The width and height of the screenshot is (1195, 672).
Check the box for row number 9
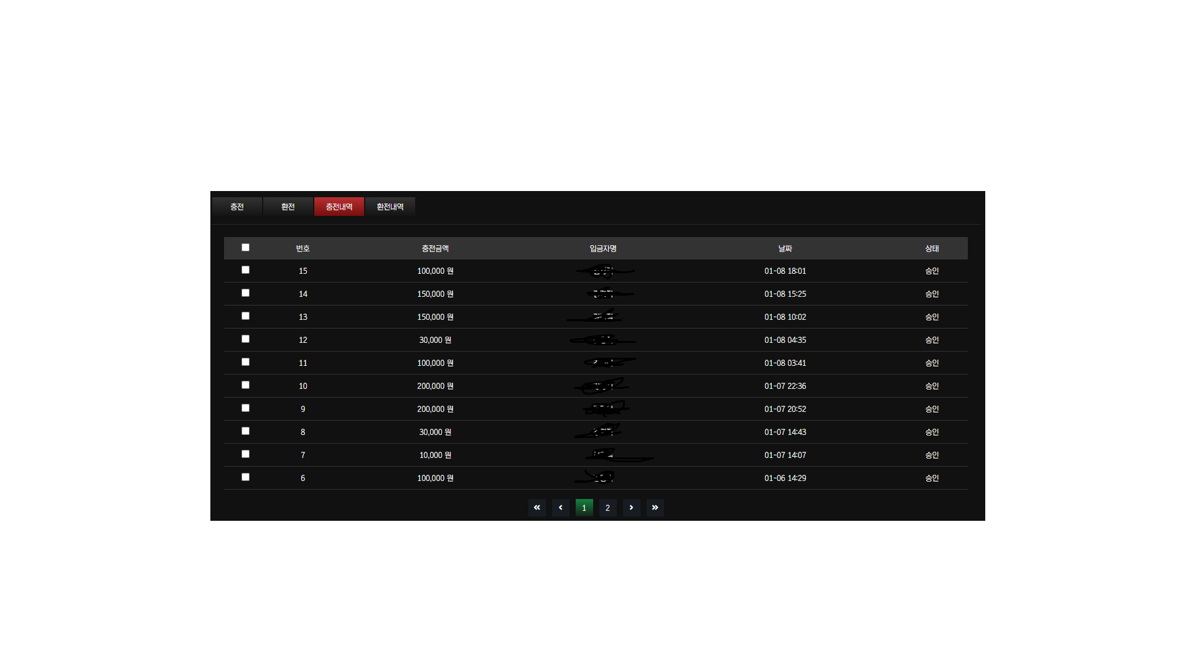pos(245,408)
